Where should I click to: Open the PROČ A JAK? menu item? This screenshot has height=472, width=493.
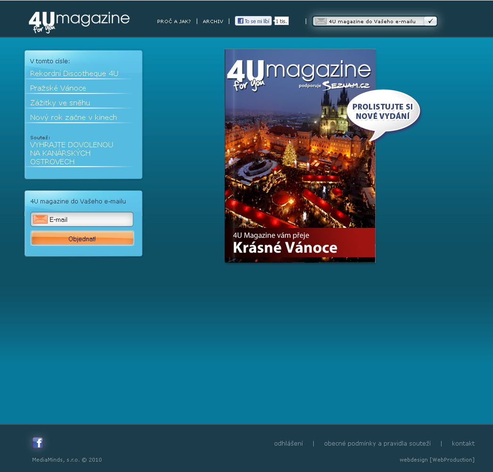[x=174, y=21]
